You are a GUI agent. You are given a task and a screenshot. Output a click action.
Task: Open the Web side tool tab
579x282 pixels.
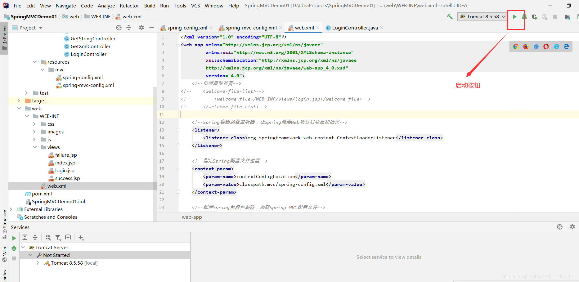[x=4, y=254]
